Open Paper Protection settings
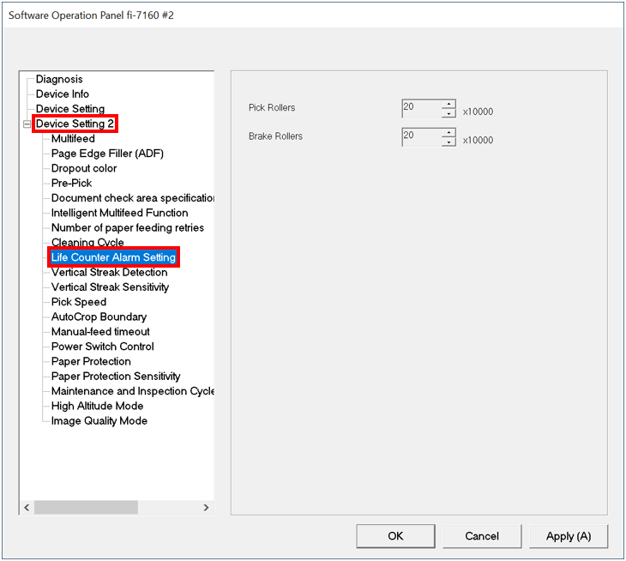This screenshot has height=561, width=626. point(91,361)
